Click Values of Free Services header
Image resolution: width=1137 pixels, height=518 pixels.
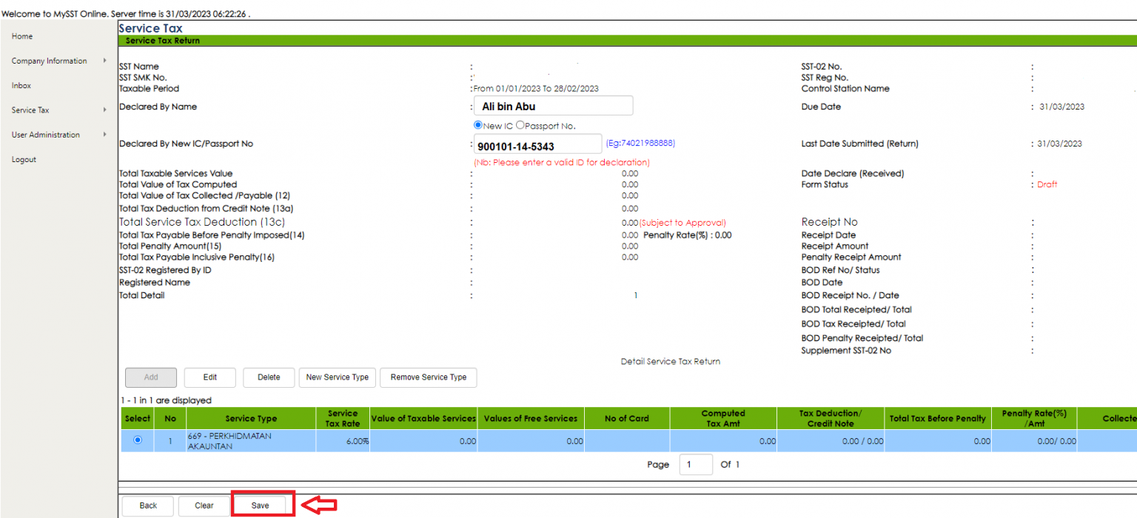[x=531, y=419]
